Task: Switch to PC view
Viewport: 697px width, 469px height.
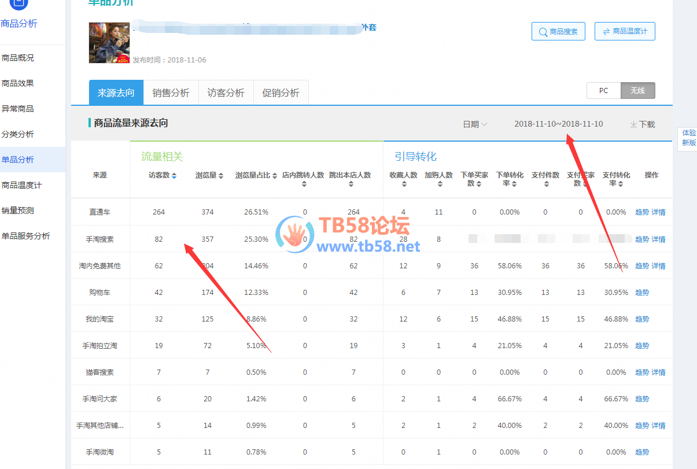Action: coord(603,91)
